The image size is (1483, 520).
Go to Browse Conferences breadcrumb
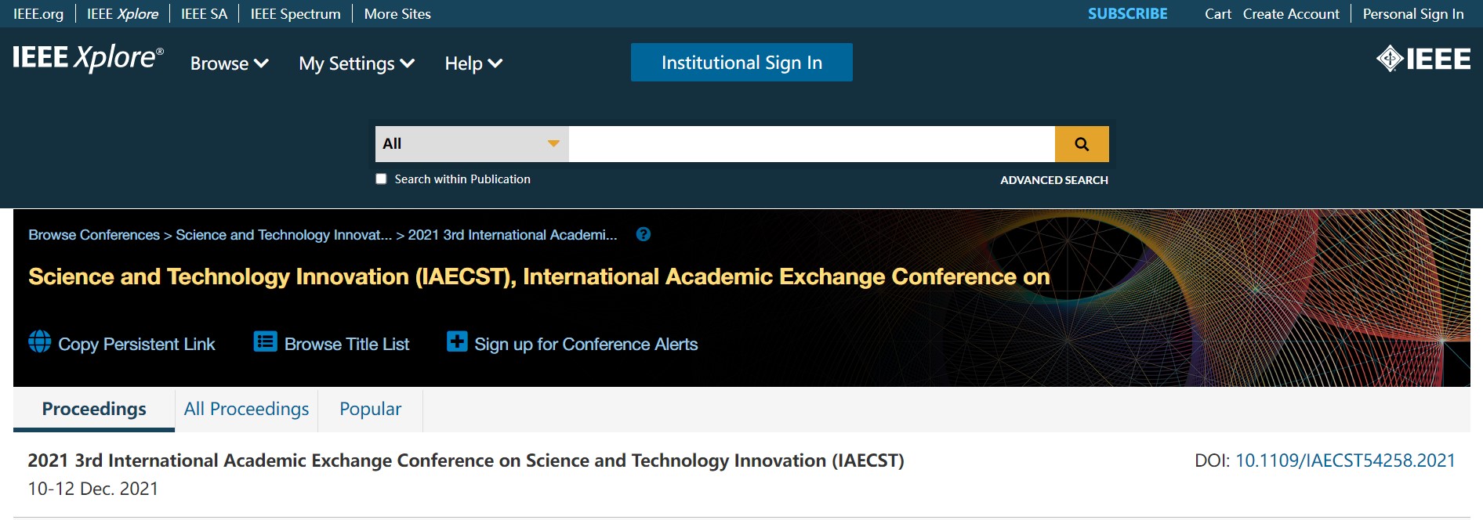pyautogui.click(x=94, y=235)
